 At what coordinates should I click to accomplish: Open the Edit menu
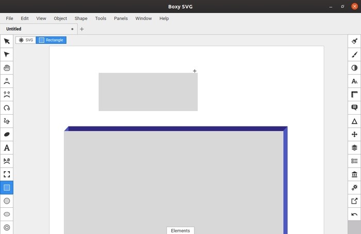click(x=25, y=19)
